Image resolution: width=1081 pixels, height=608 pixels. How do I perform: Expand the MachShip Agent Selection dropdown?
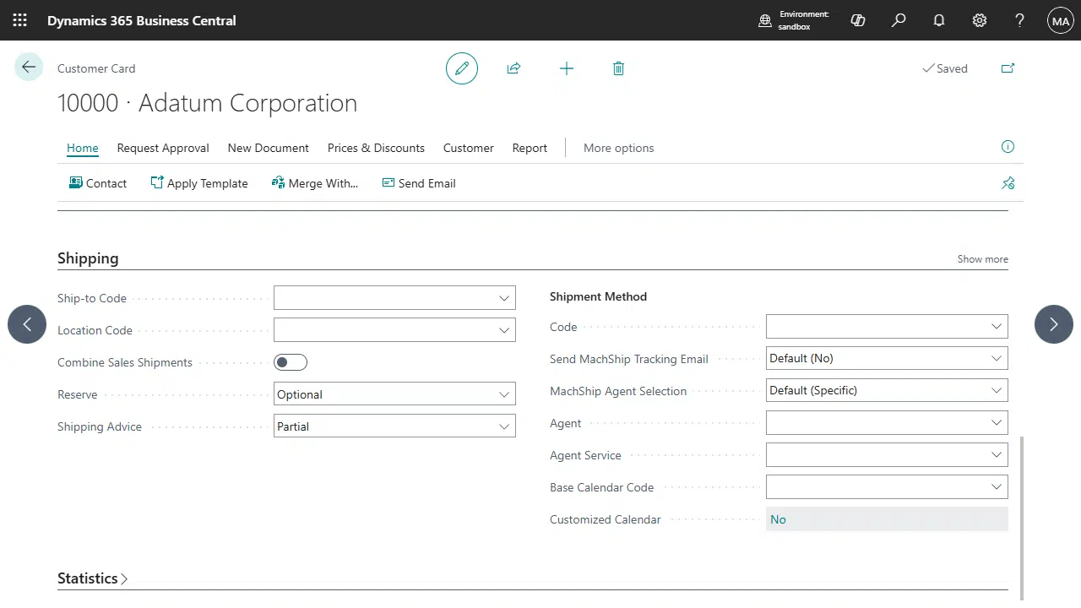pyautogui.click(x=995, y=389)
